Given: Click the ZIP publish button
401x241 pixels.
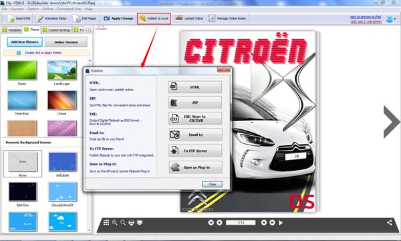Looking at the screenshot, I should (x=195, y=102).
